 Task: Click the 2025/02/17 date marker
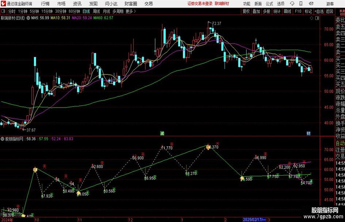254,219
